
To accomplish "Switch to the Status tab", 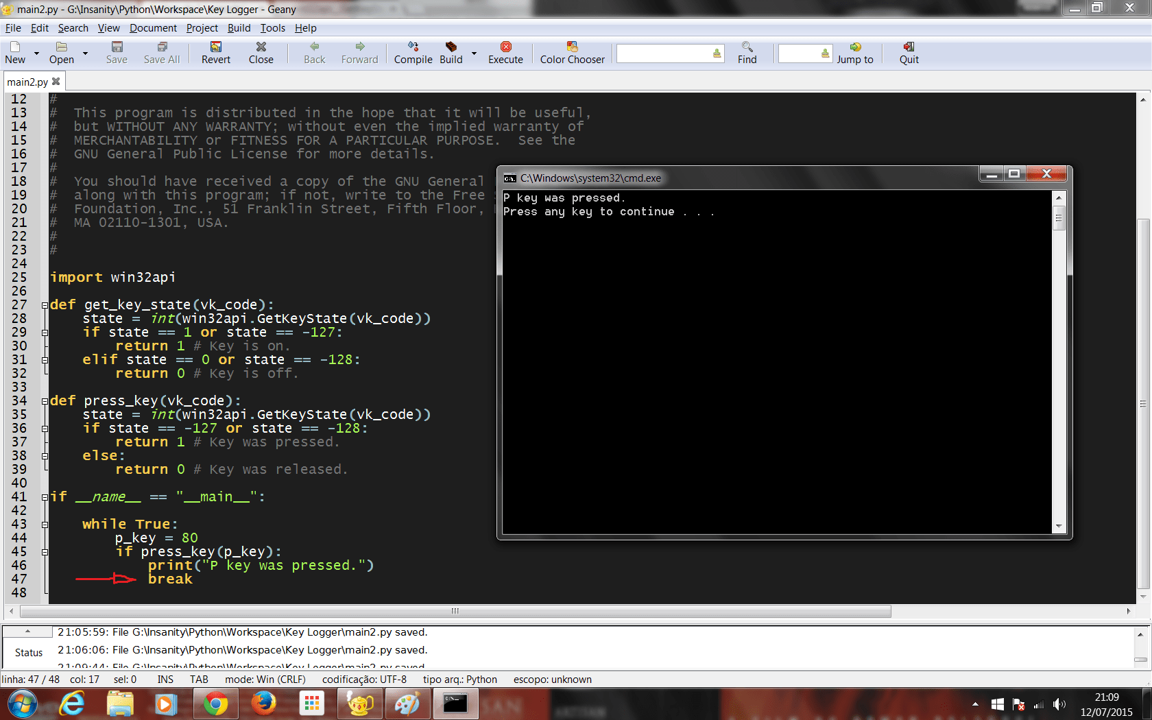I will tap(28, 652).
